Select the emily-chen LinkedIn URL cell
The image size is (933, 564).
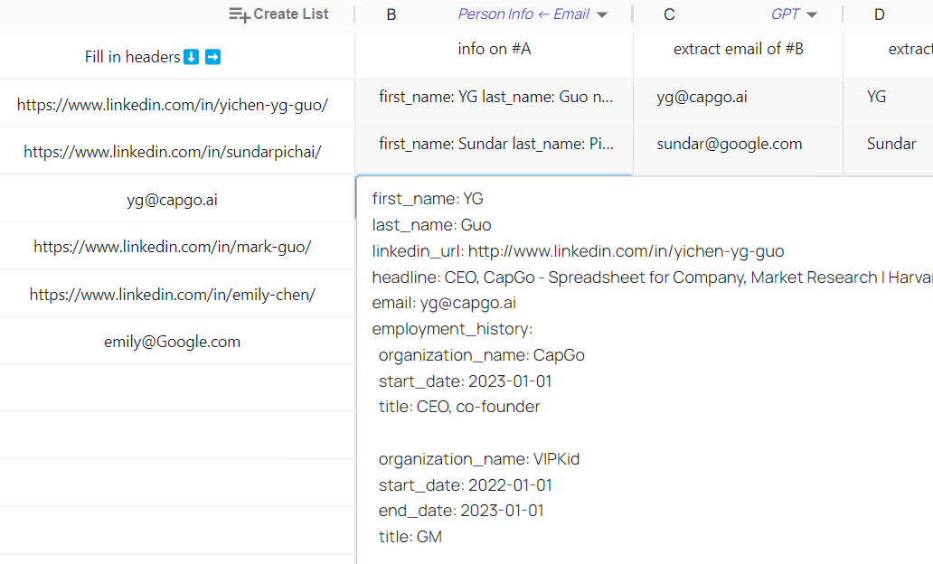(x=173, y=295)
